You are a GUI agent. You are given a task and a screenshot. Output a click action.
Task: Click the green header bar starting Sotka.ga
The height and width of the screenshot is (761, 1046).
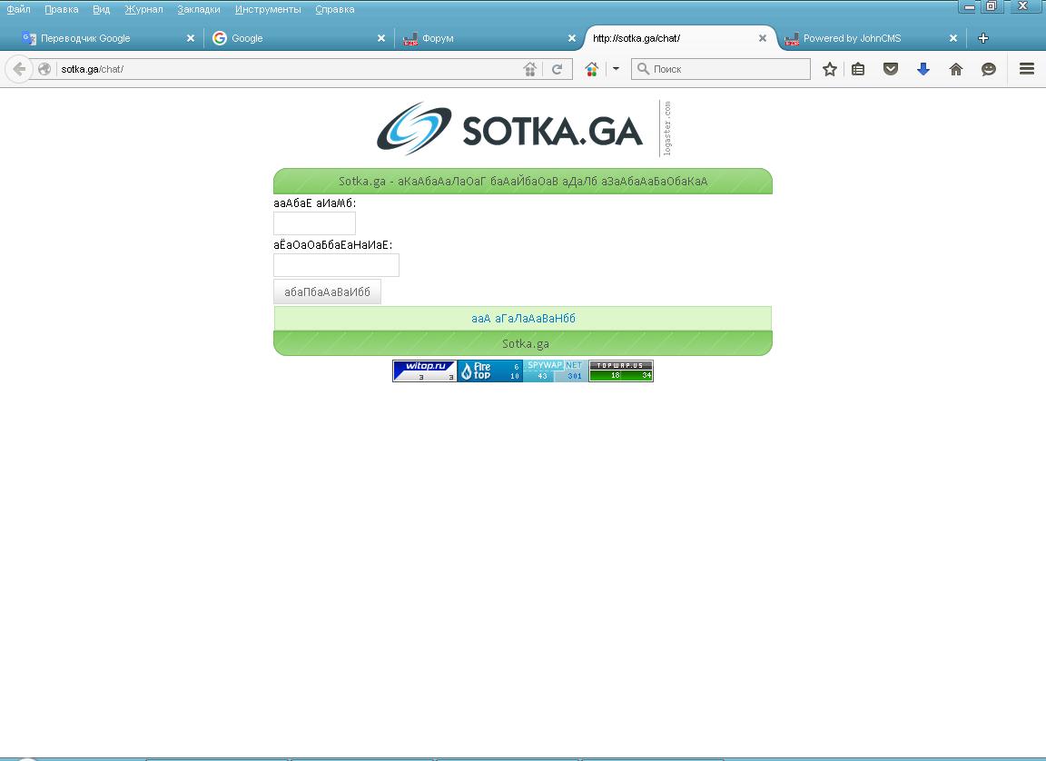[x=523, y=181]
